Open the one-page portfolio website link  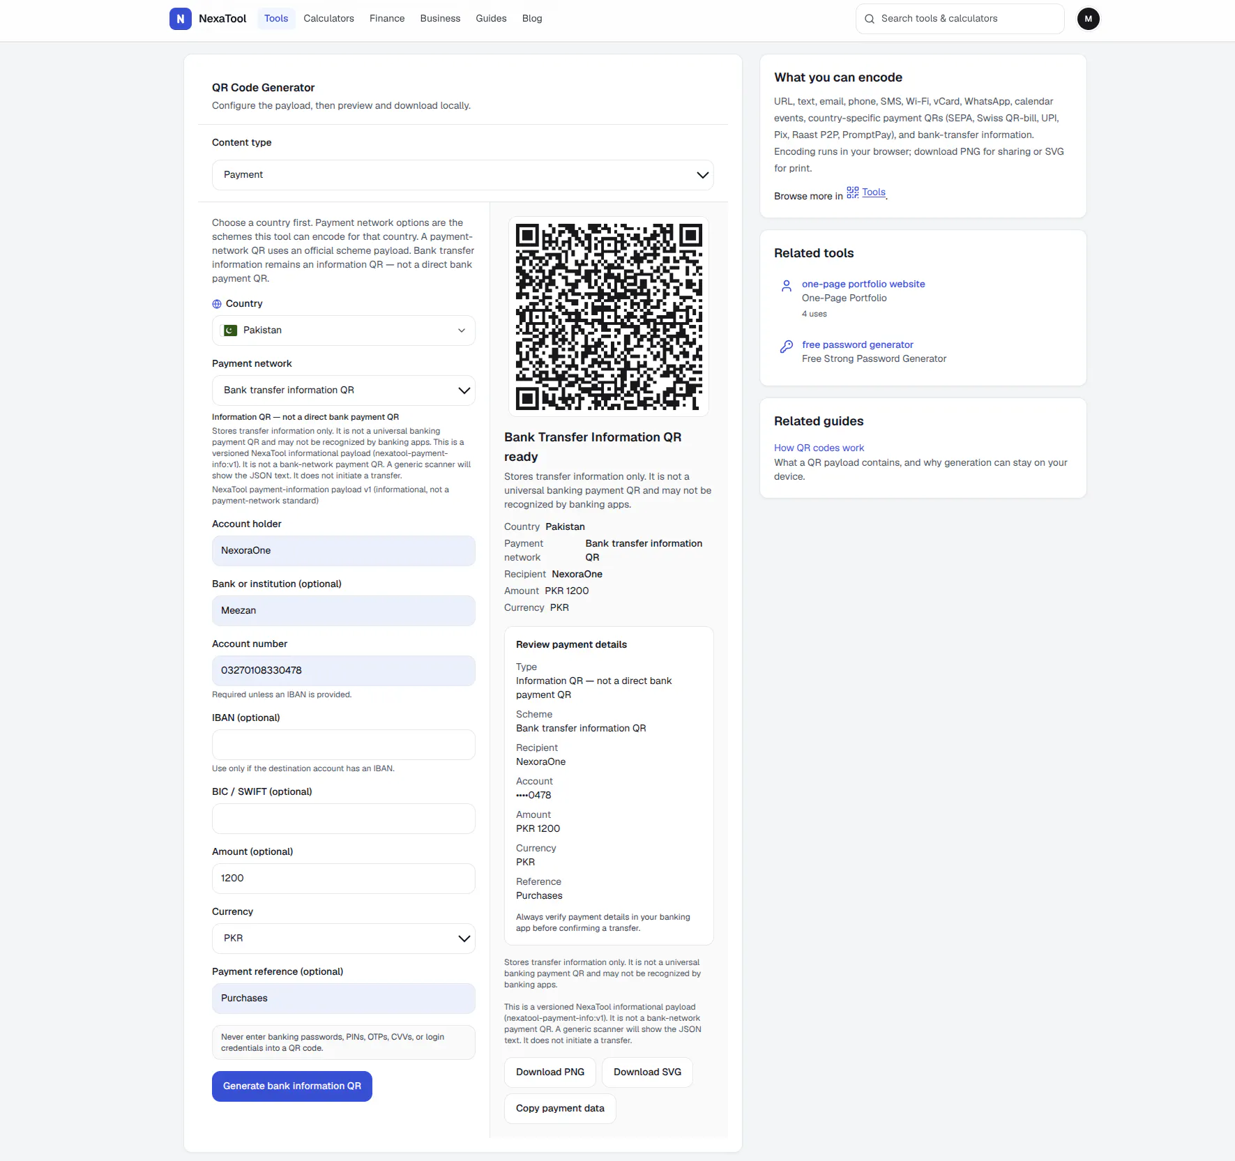click(863, 284)
